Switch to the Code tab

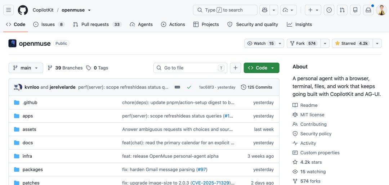[x=15, y=24]
